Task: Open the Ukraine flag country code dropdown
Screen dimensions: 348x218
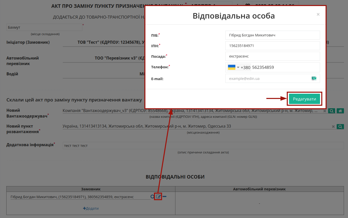Action: click(234, 67)
